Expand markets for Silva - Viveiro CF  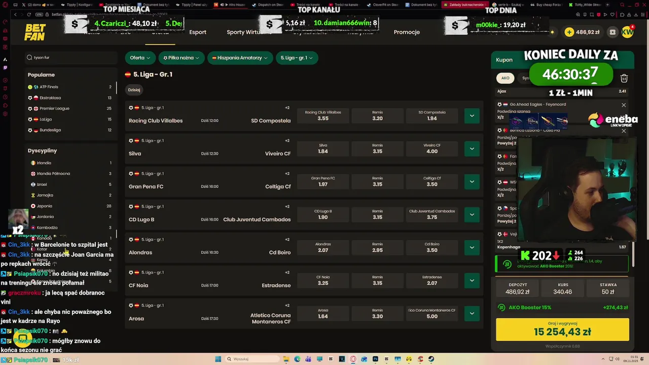click(x=472, y=149)
